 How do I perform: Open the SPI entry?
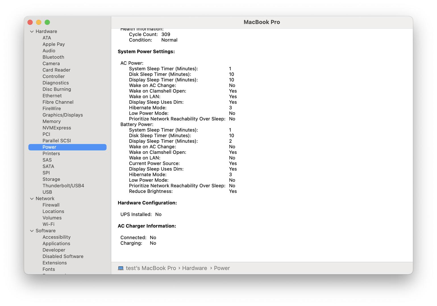46,173
